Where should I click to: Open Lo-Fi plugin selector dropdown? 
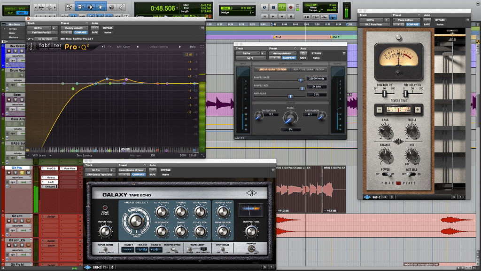(x=250, y=58)
